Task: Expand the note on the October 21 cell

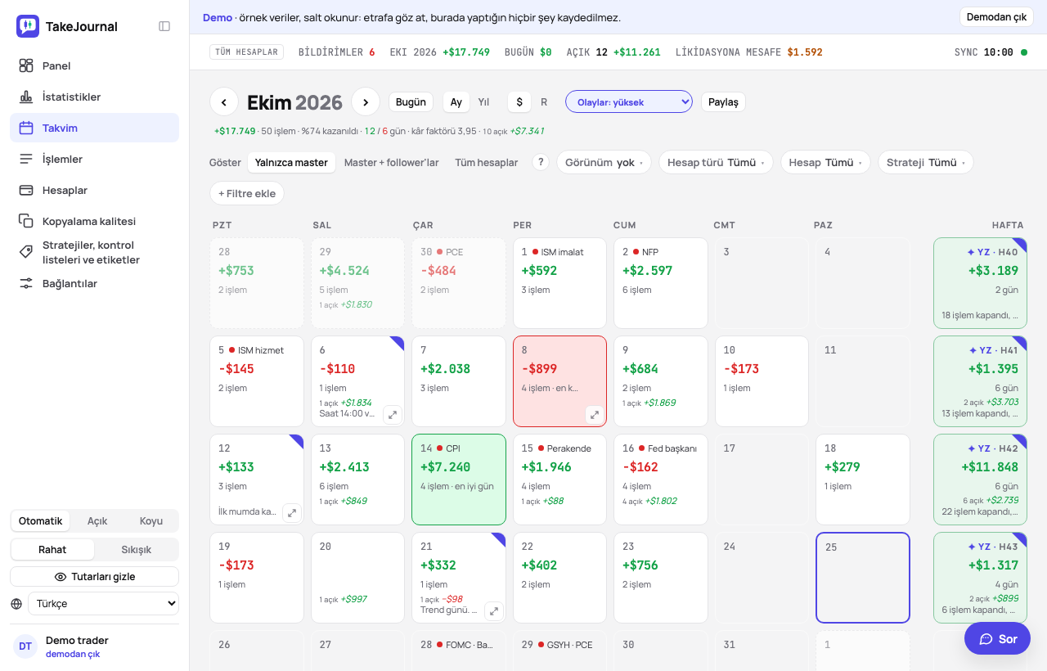Action: pos(493,611)
